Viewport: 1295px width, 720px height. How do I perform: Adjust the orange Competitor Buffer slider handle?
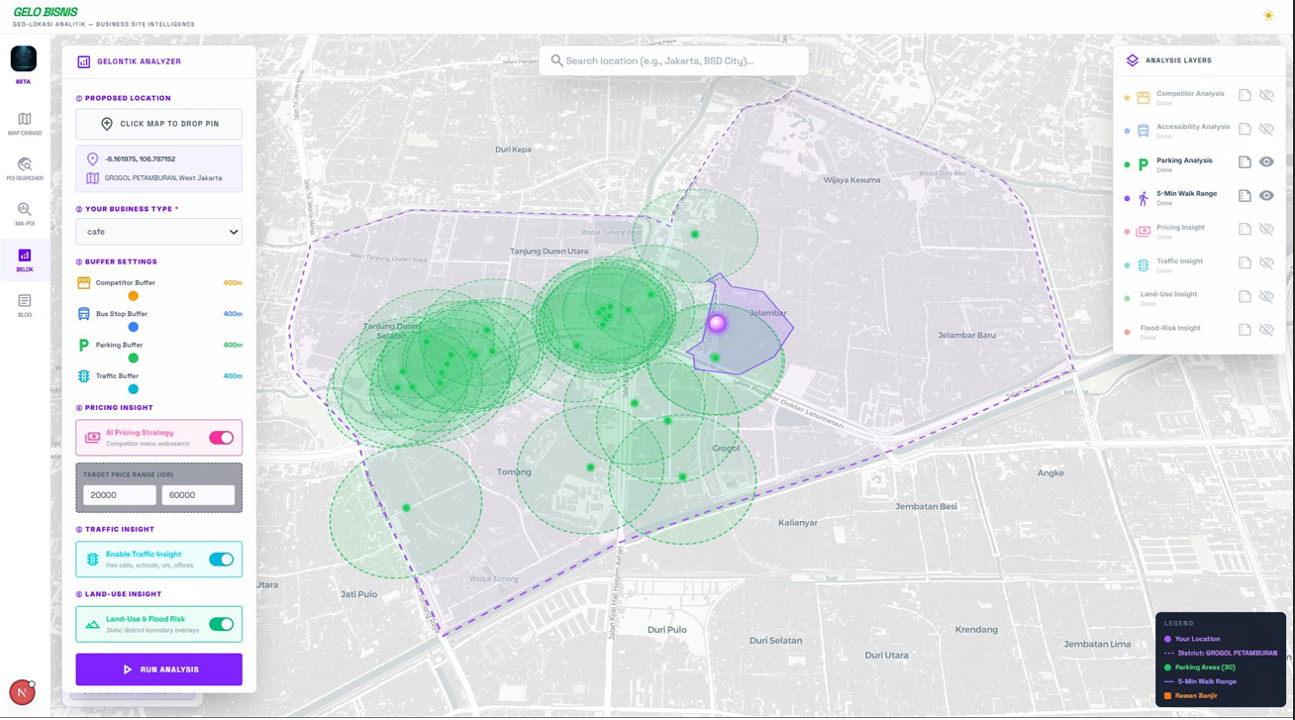pos(133,296)
